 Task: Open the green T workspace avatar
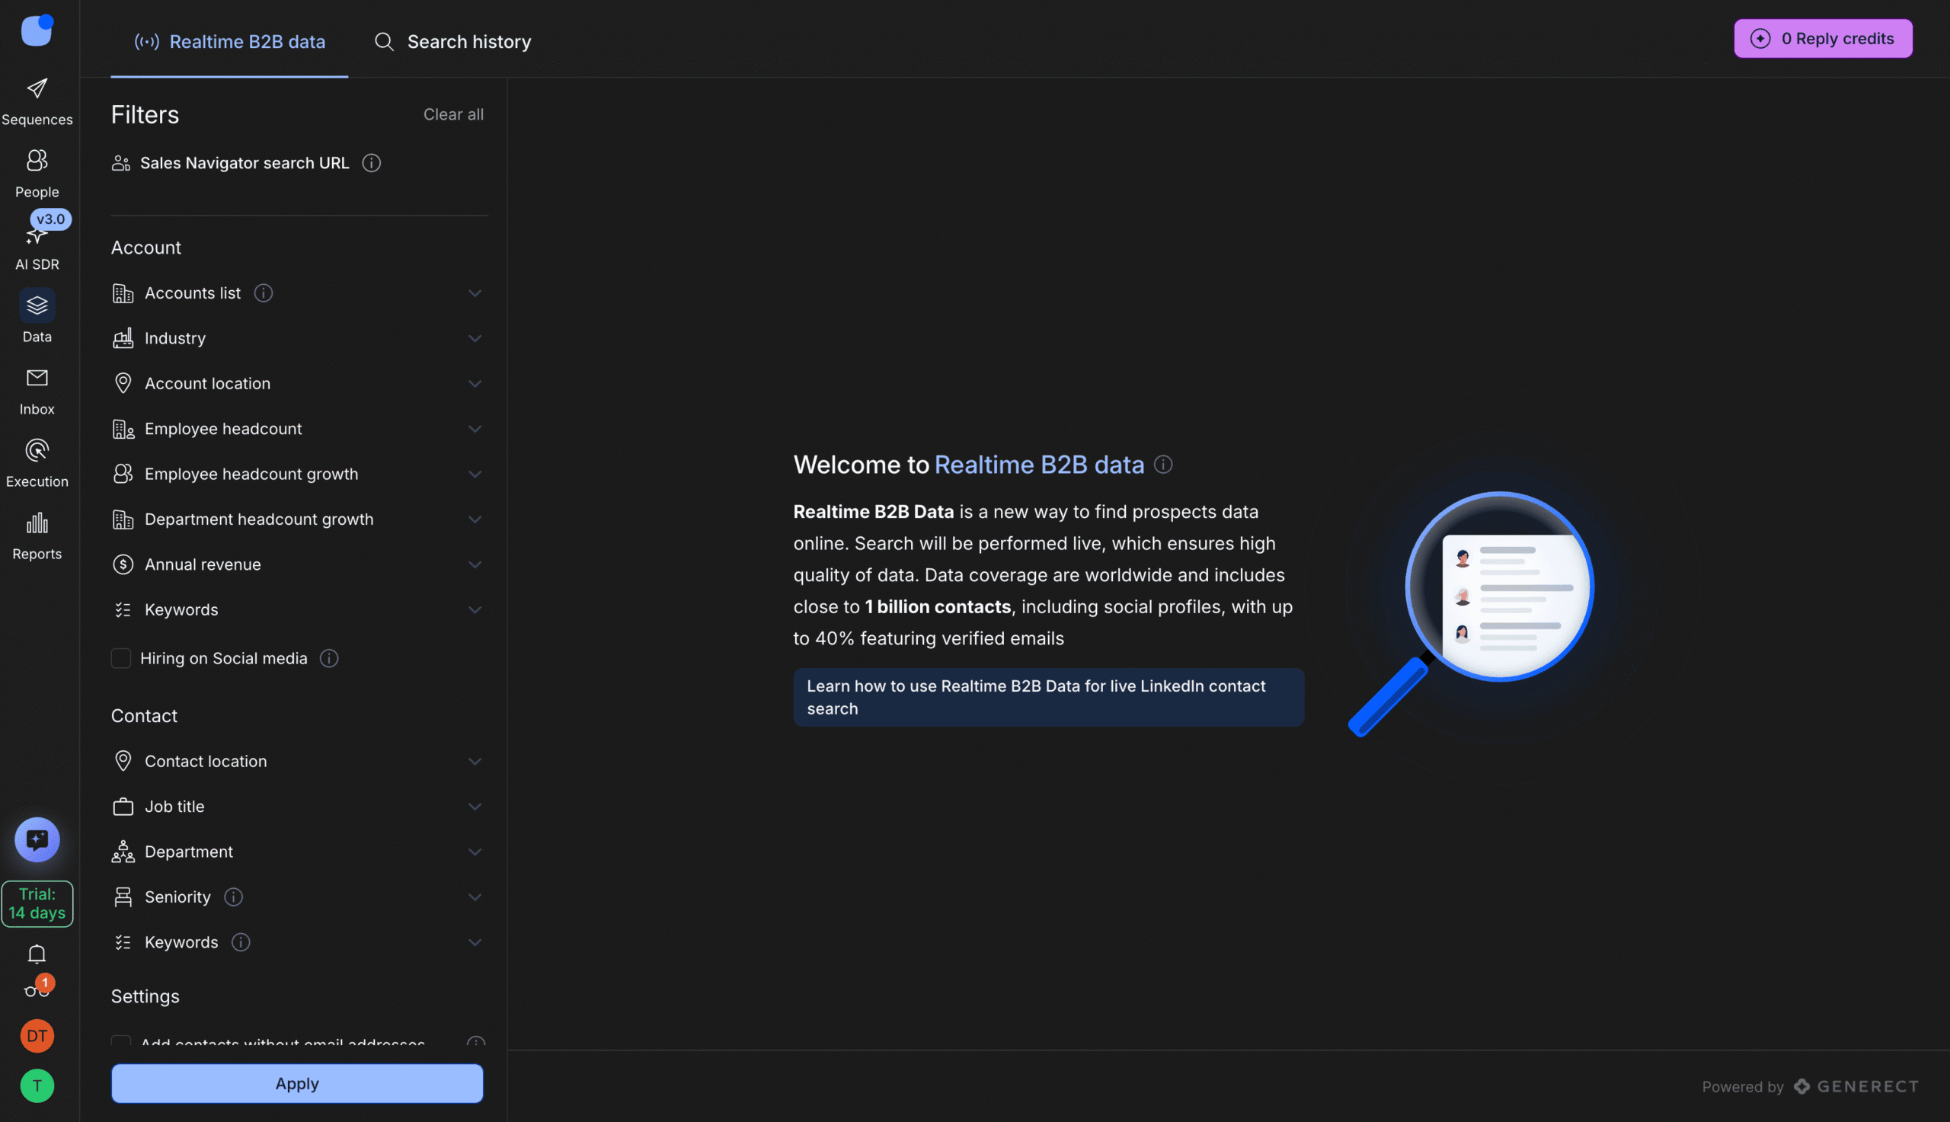point(37,1085)
